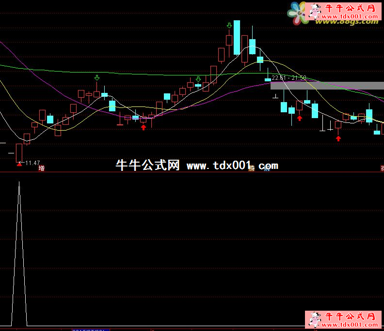384x331 pixels.
Task: Click the green down arrow above the first rally's top
Action: pos(97,78)
